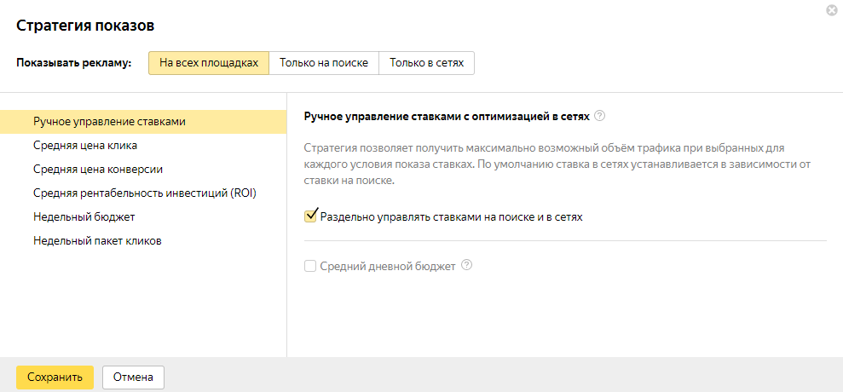Close the Стратегия показов dialog
This screenshot has width=843, height=392.
(832, 9)
